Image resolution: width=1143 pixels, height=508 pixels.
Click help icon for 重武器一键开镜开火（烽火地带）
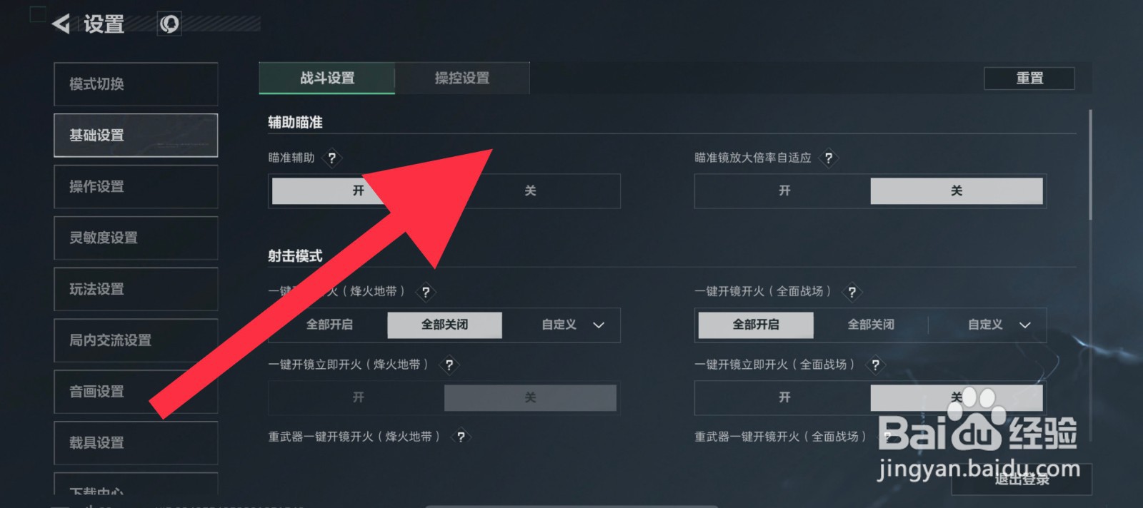(461, 437)
